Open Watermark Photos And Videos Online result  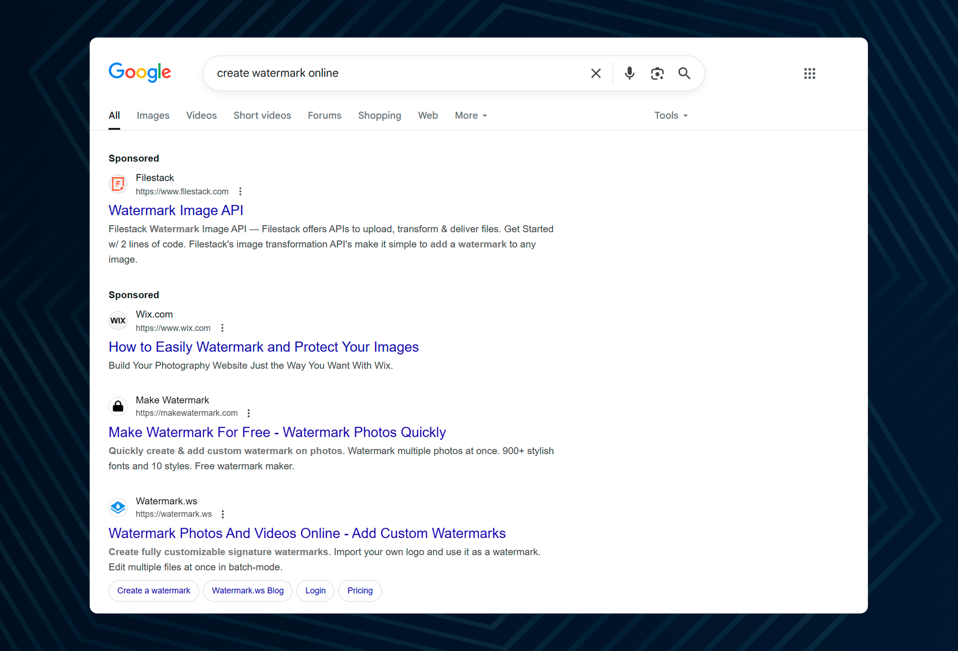pos(307,533)
